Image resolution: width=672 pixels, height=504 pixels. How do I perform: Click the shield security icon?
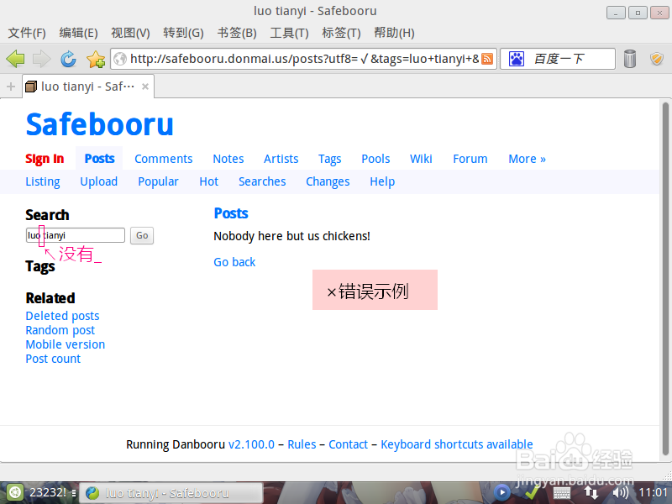pyautogui.click(x=657, y=59)
